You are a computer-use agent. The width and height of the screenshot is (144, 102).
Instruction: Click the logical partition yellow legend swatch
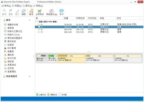(x=48, y=95)
